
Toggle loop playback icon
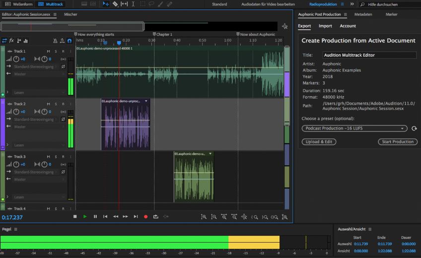point(156,216)
